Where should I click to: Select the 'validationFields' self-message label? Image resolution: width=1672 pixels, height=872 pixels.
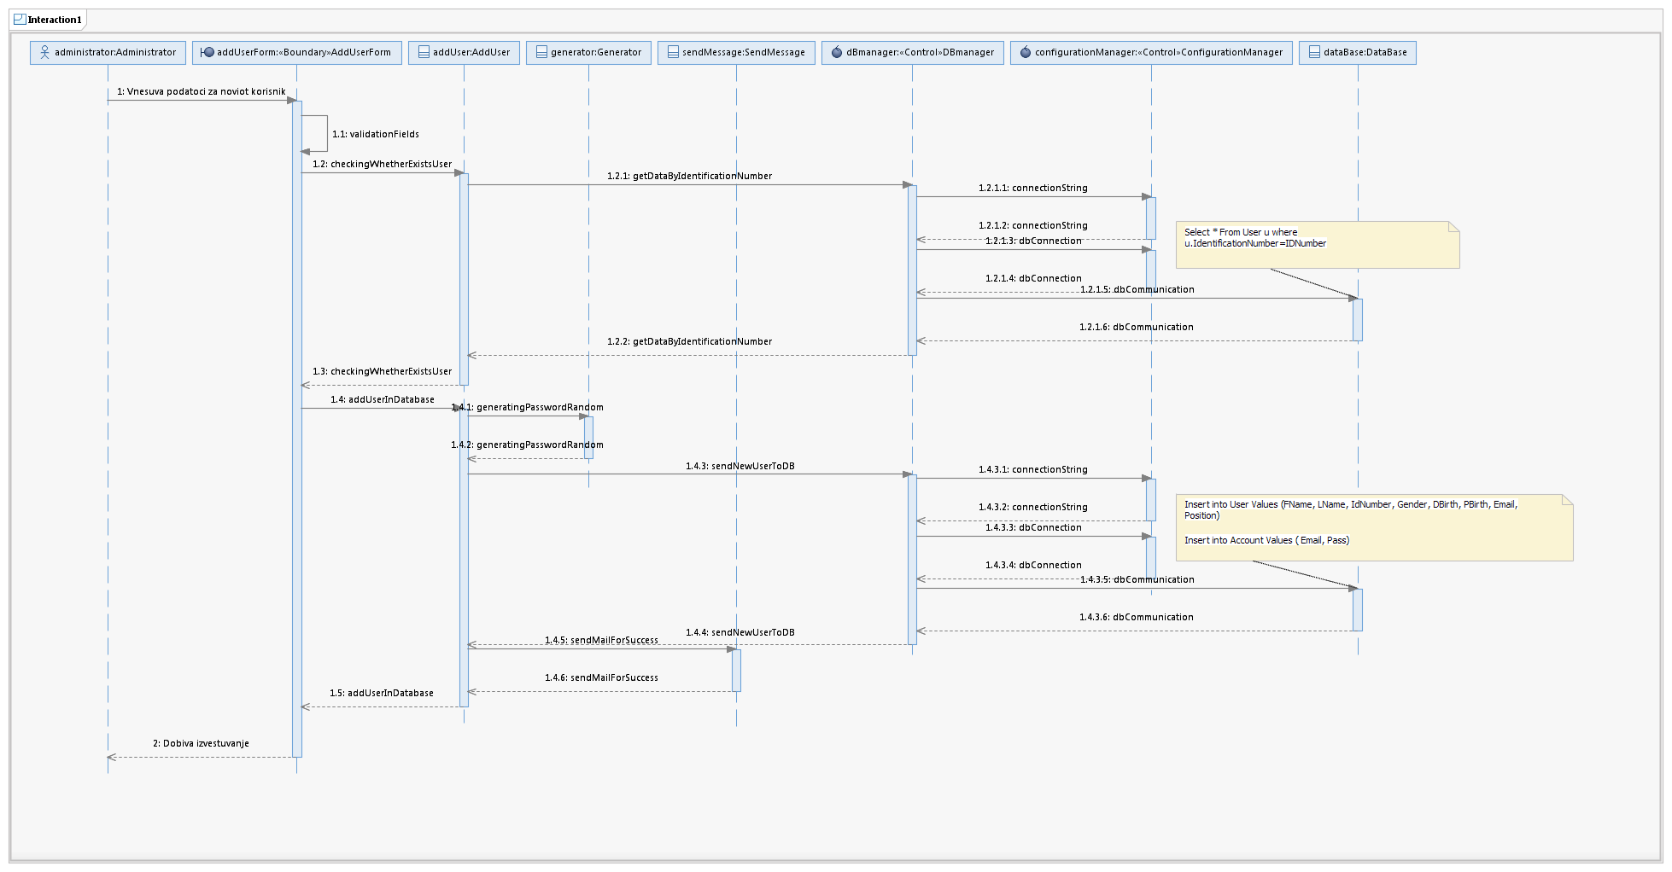coord(376,135)
